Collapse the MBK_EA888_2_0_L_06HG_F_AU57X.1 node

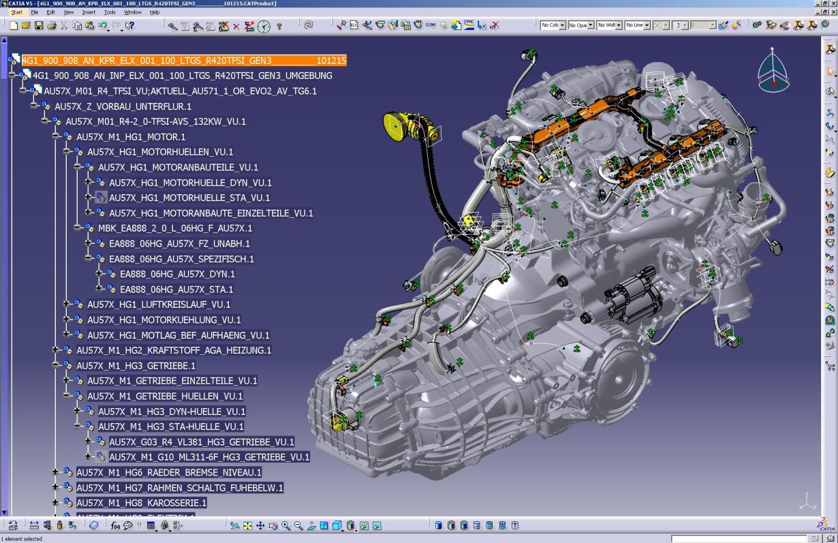point(78,228)
